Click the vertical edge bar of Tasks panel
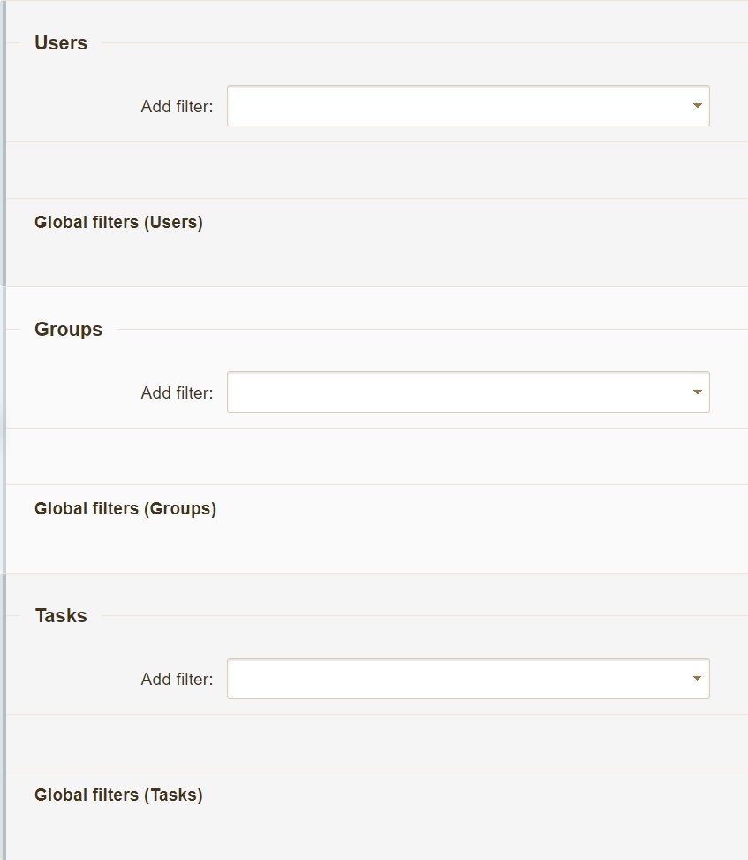The image size is (748, 860). click(3, 717)
